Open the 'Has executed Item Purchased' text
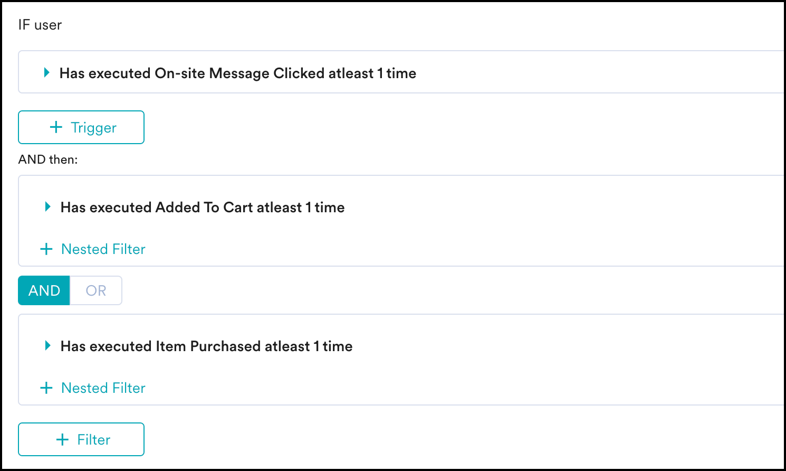This screenshot has height=471, width=786. pos(206,346)
